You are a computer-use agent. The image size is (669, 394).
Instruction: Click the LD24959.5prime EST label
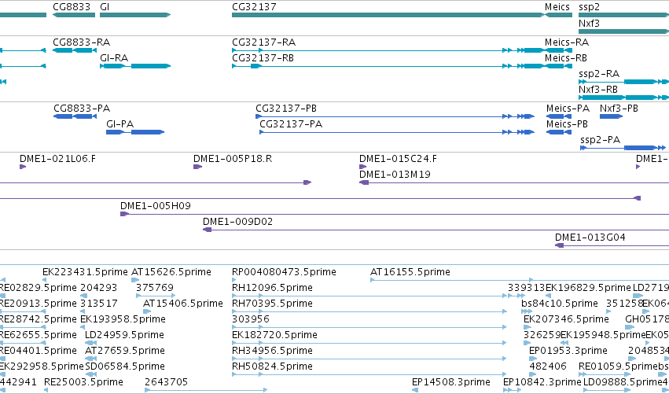pyautogui.click(x=124, y=336)
